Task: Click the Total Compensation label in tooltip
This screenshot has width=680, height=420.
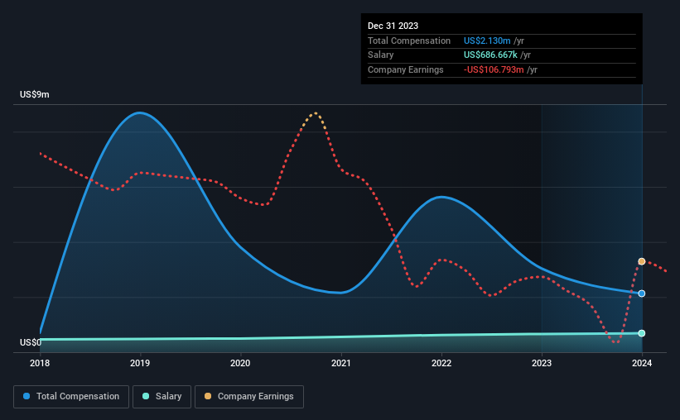Action: (x=409, y=41)
